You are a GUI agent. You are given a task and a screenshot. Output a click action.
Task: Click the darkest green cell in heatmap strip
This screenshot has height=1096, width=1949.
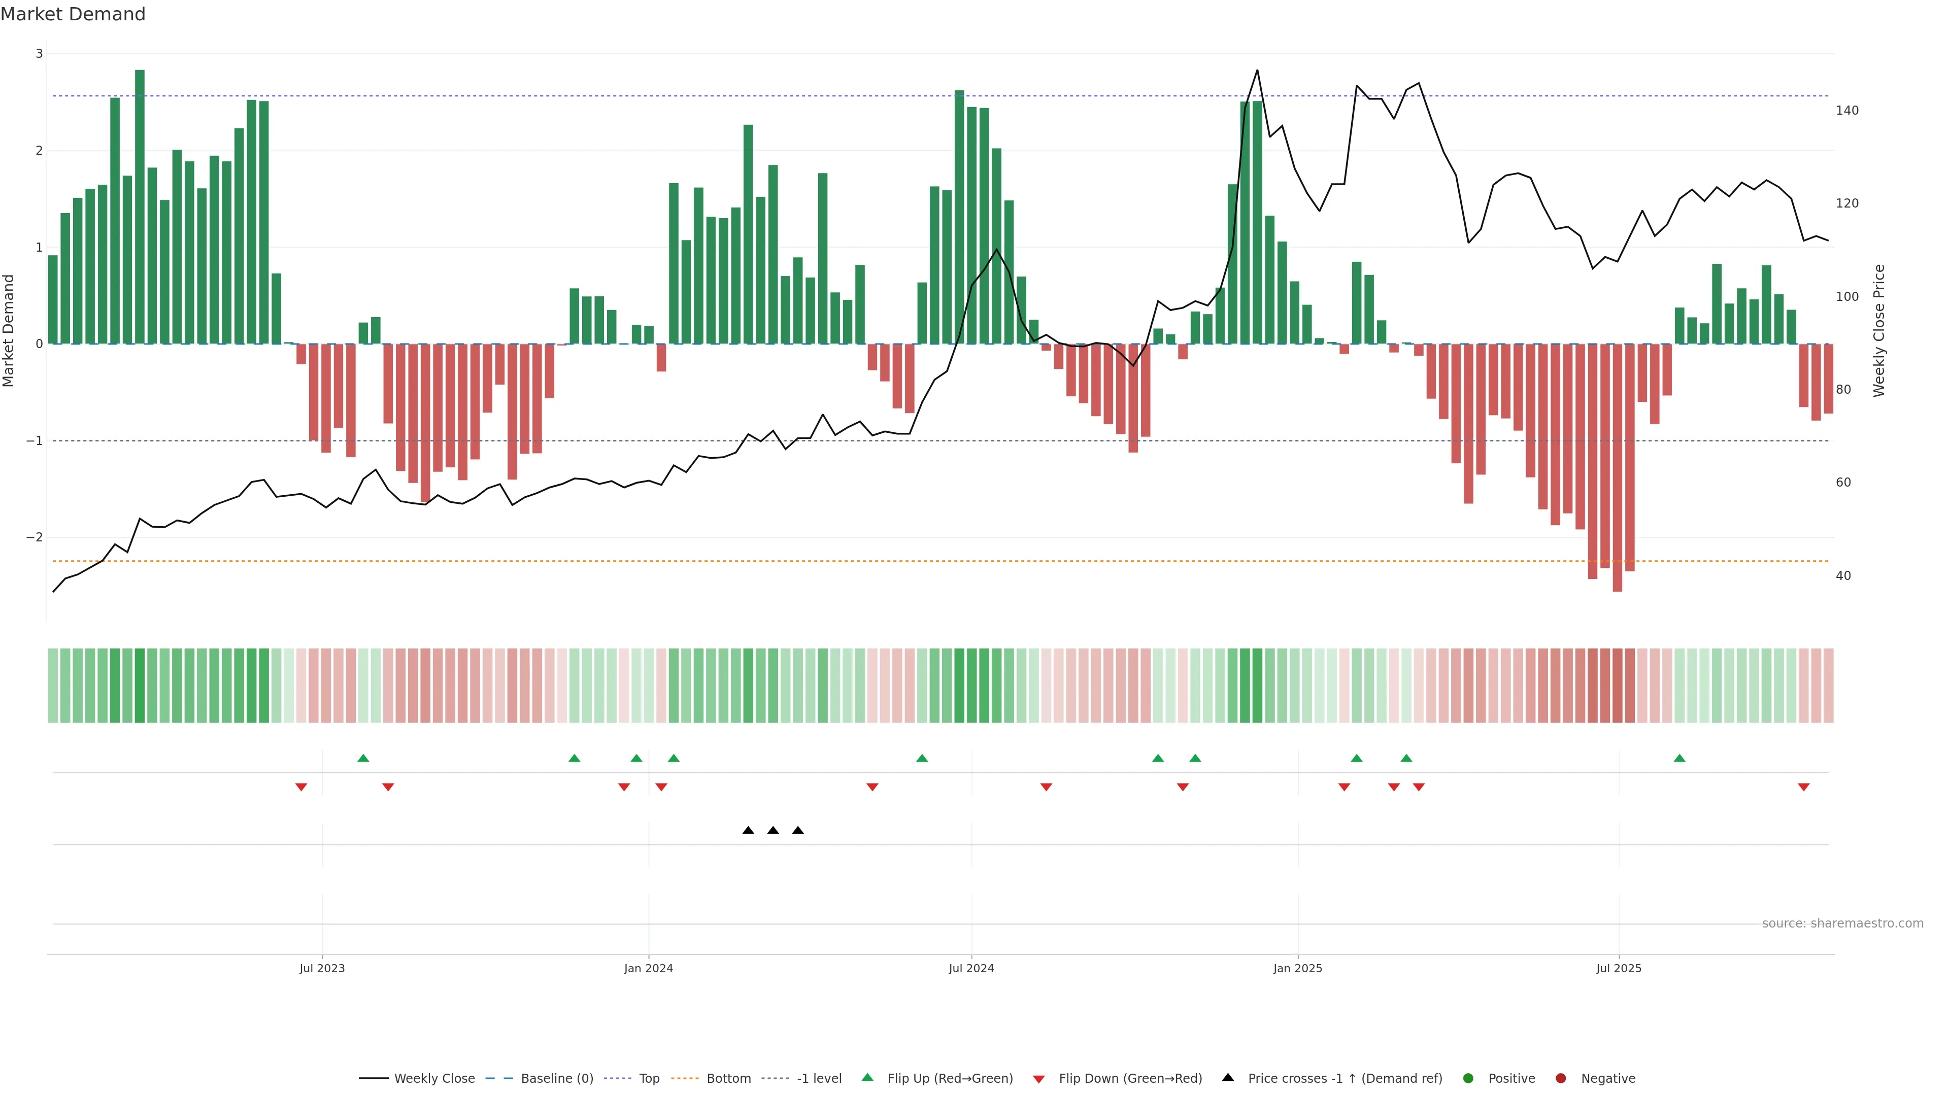tap(139, 686)
